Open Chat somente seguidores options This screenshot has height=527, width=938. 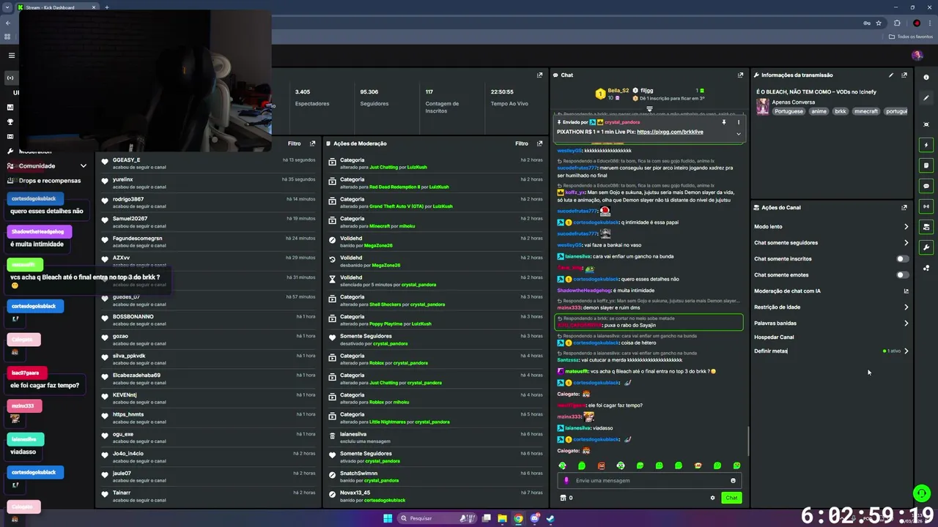pos(831,242)
